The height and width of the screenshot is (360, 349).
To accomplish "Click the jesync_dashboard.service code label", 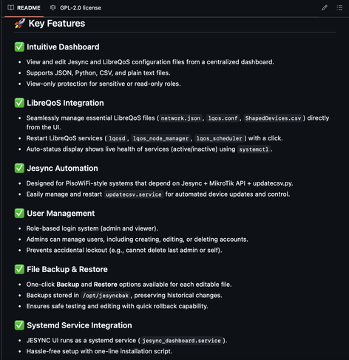I will tap(181, 341).
